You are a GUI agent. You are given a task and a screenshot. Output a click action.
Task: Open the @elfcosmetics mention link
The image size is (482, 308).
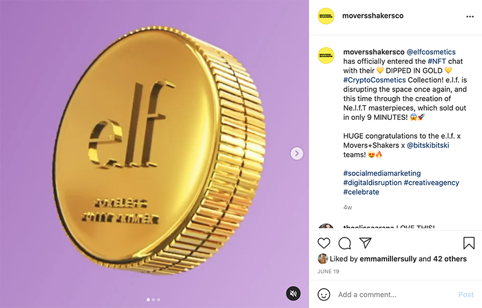(431, 52)
